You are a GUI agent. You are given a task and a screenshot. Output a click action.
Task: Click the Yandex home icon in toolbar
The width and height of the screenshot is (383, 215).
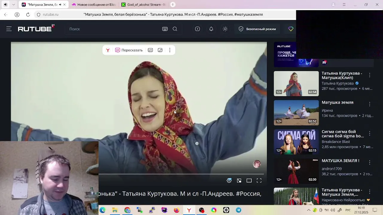pyautogui.click(x=17, y=14)
